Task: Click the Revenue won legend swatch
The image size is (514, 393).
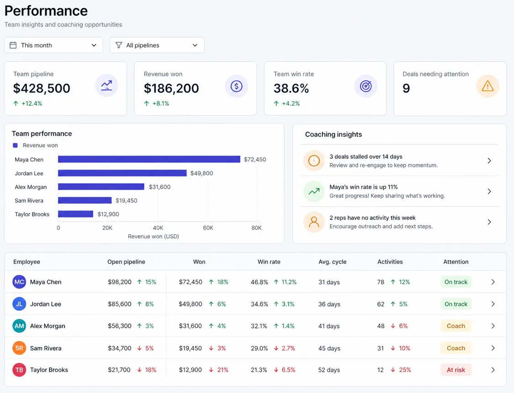Action: [15, 145]
